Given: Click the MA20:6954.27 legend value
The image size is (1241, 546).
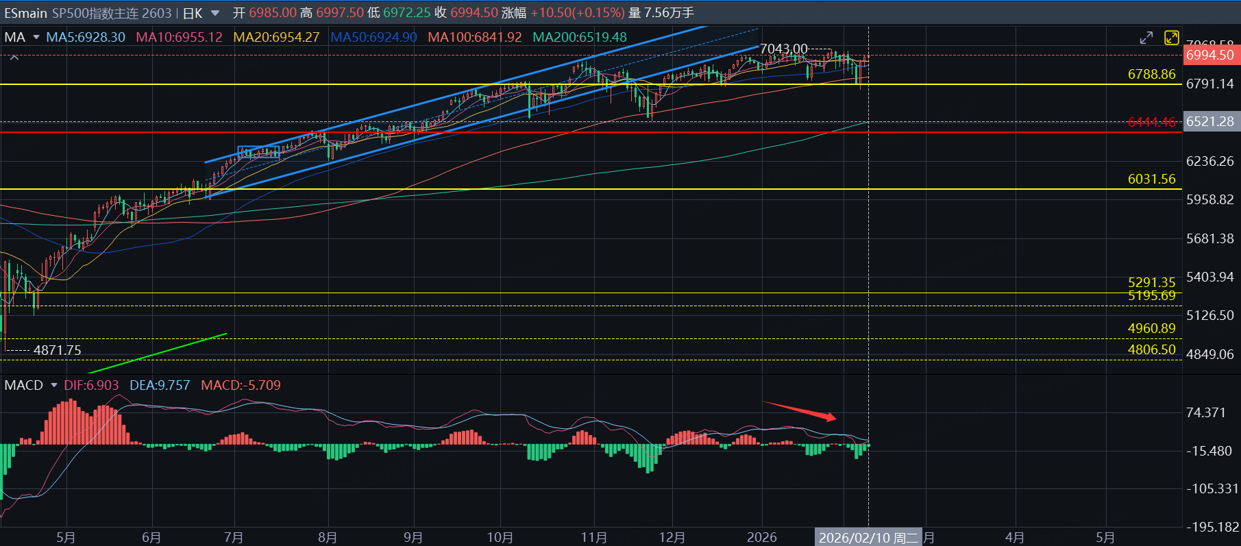Looking at the screenshot, I should pyautogui.click(x=276, y=37).
